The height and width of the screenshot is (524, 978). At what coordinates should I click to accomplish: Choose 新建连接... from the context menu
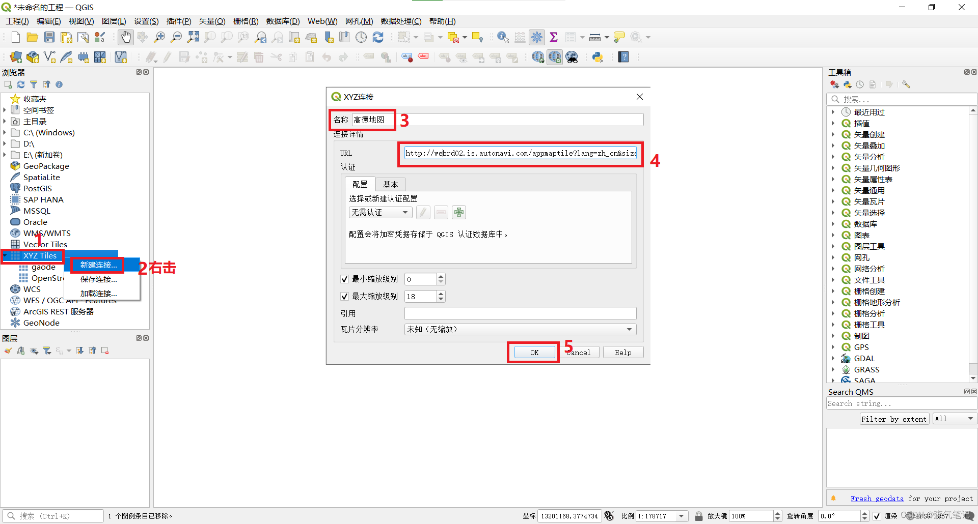tap(99, 265)
